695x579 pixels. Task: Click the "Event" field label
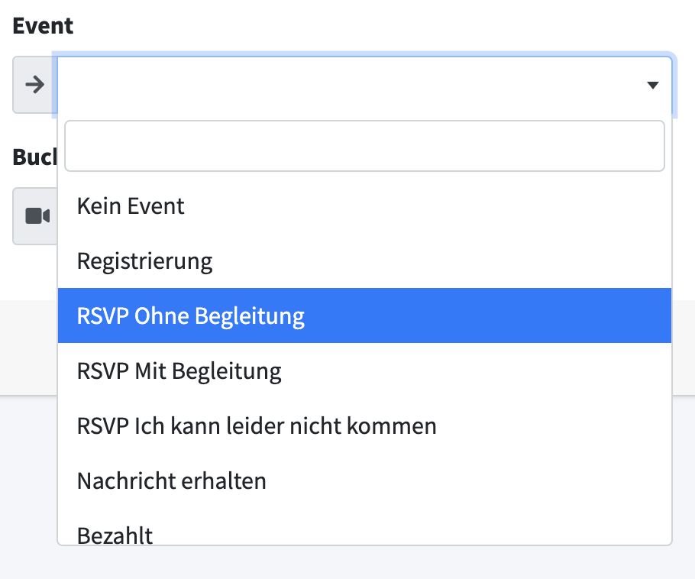coord(43,25)
